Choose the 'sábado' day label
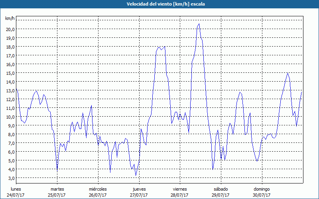319x199 pixels. pos(221,189)
